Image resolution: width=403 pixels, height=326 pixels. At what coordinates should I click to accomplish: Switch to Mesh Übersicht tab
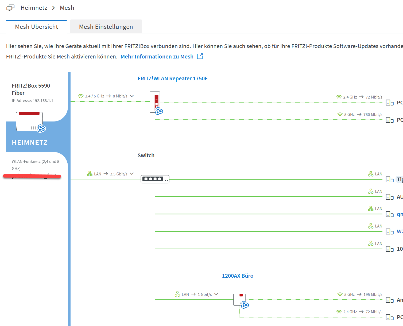coord(37,27)
